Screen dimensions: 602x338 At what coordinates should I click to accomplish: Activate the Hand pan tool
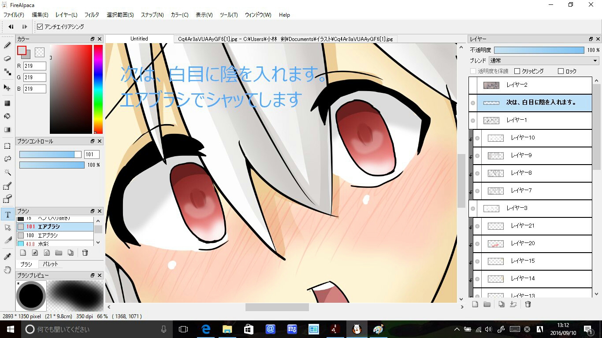[x=7, y=270]
